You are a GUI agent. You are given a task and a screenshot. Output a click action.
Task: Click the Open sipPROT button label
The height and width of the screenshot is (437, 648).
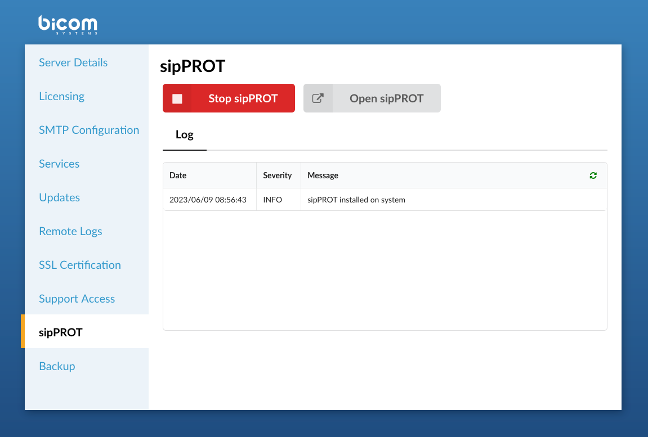386,98
